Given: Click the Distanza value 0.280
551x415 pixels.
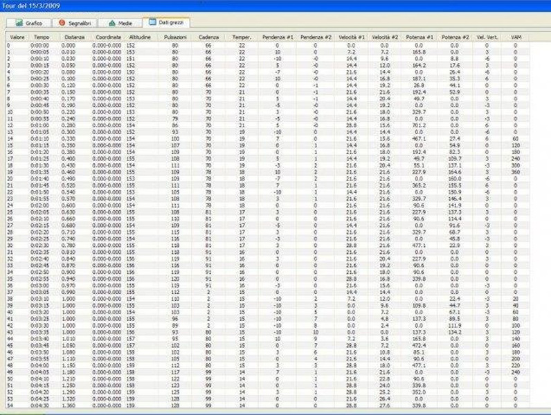Looking at the screenshot, I should [x=69, y=125].
